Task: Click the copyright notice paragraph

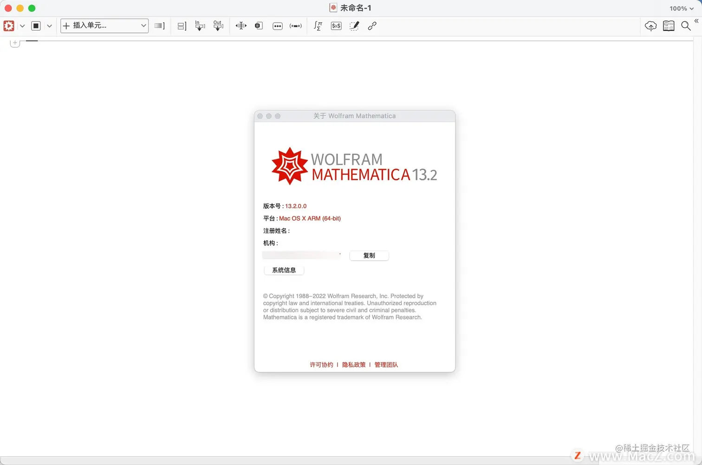Action: pyautogui.click(x=350, y=306)
